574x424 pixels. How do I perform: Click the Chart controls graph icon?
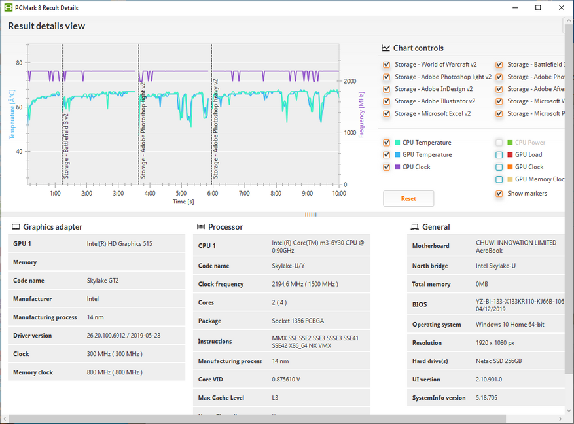point(386,48)
